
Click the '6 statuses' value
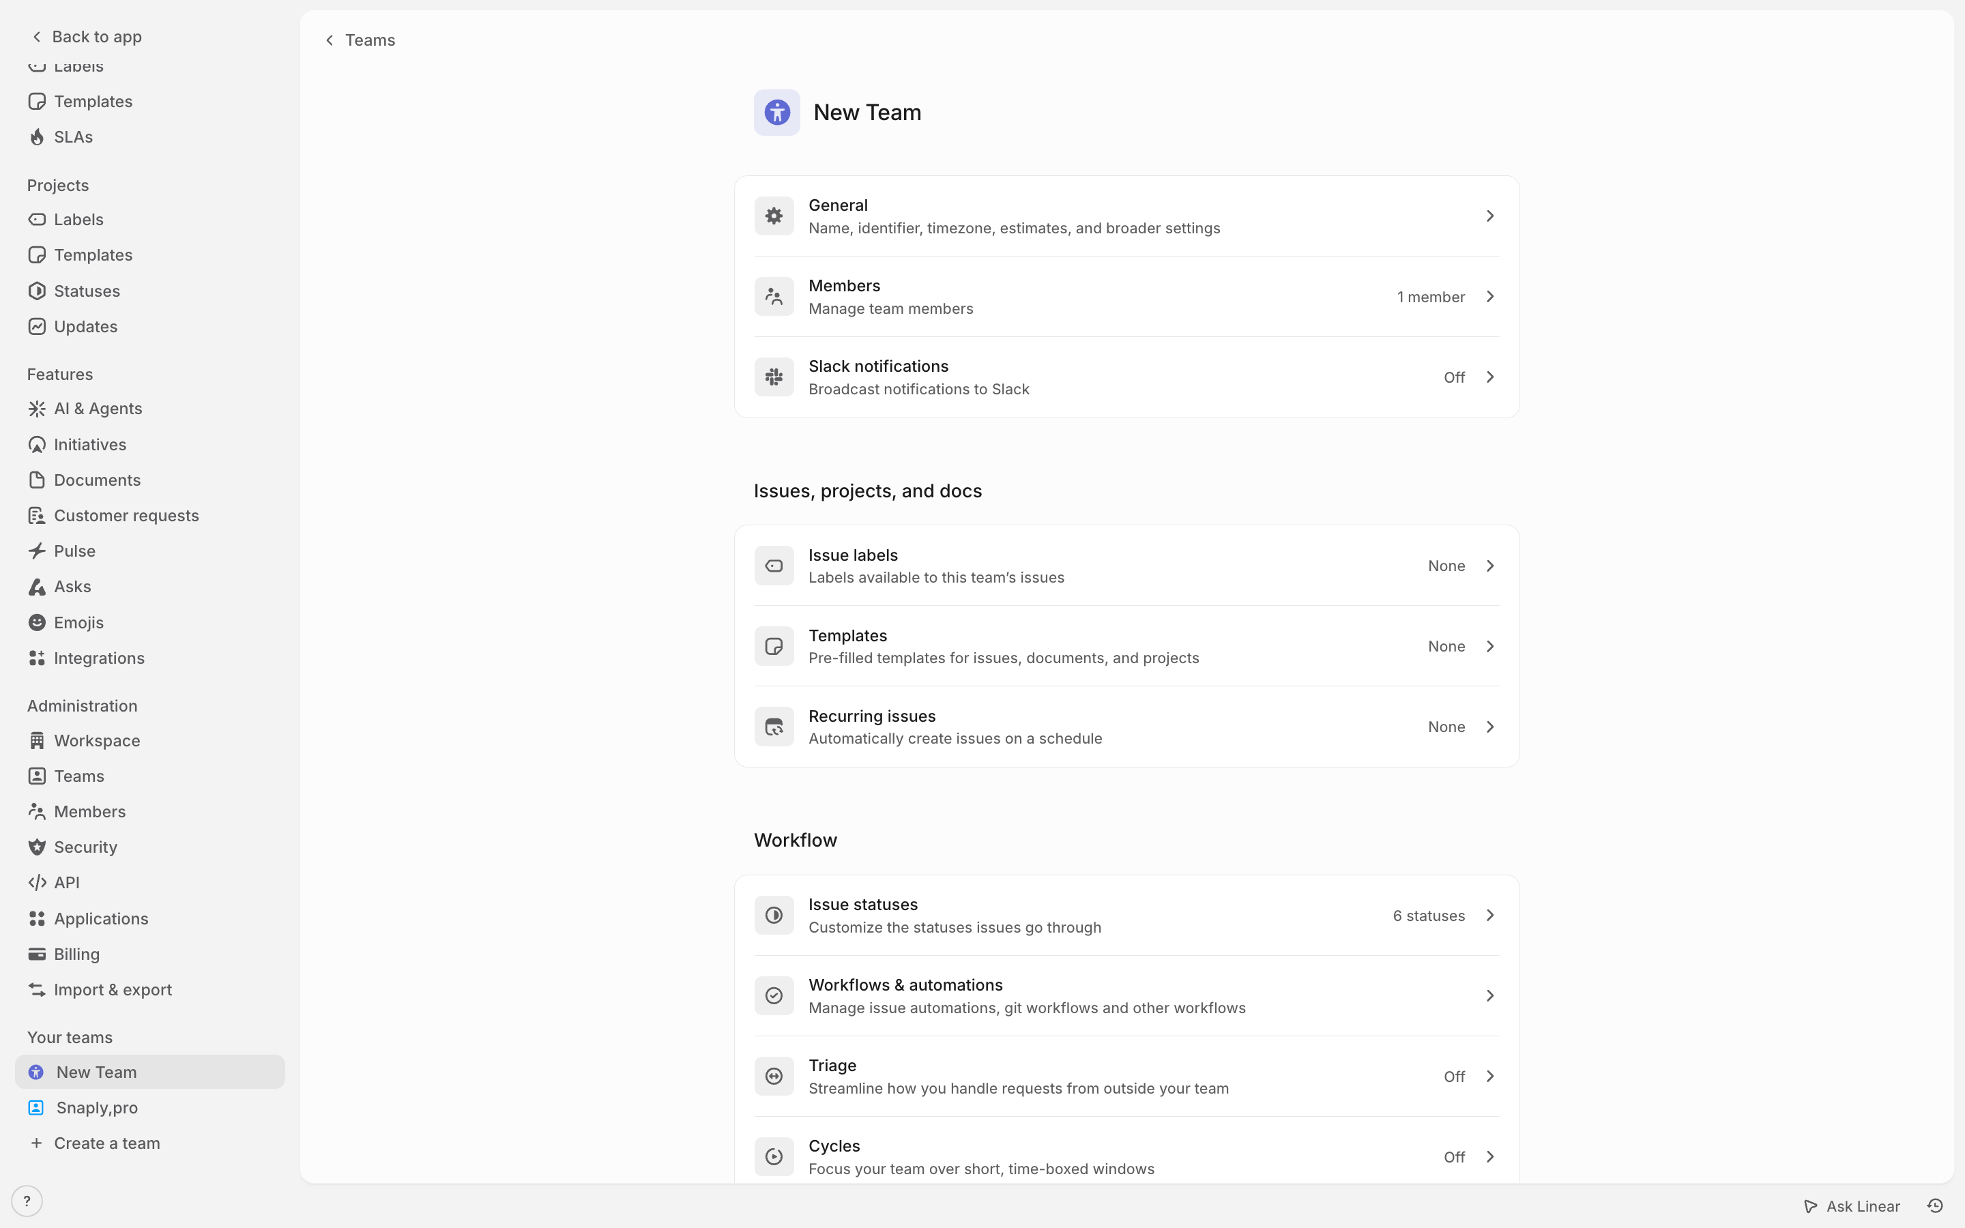click(x=1429, y=916)
